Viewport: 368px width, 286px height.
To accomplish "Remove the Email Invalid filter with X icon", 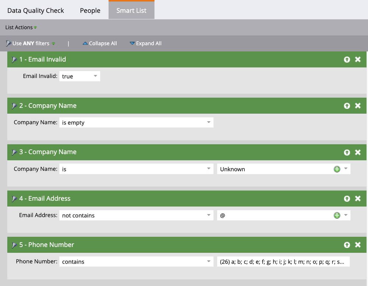I will coord(357,59).
